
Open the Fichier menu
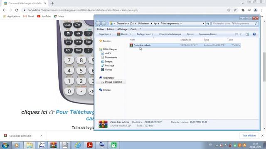pos(101,29)
